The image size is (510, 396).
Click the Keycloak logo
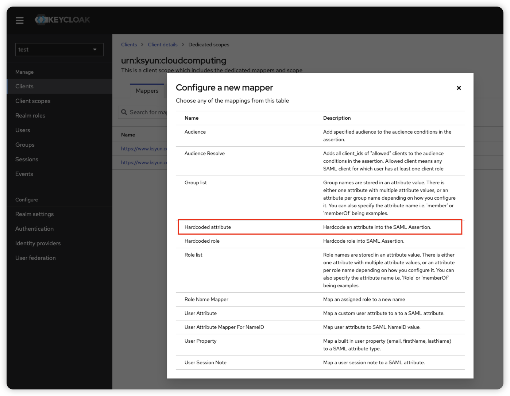tap(62, 20)
